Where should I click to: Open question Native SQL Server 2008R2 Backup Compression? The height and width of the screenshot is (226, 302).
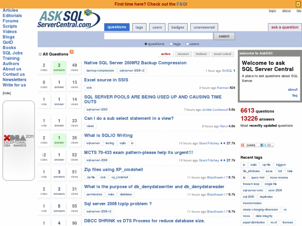[135, 63]
